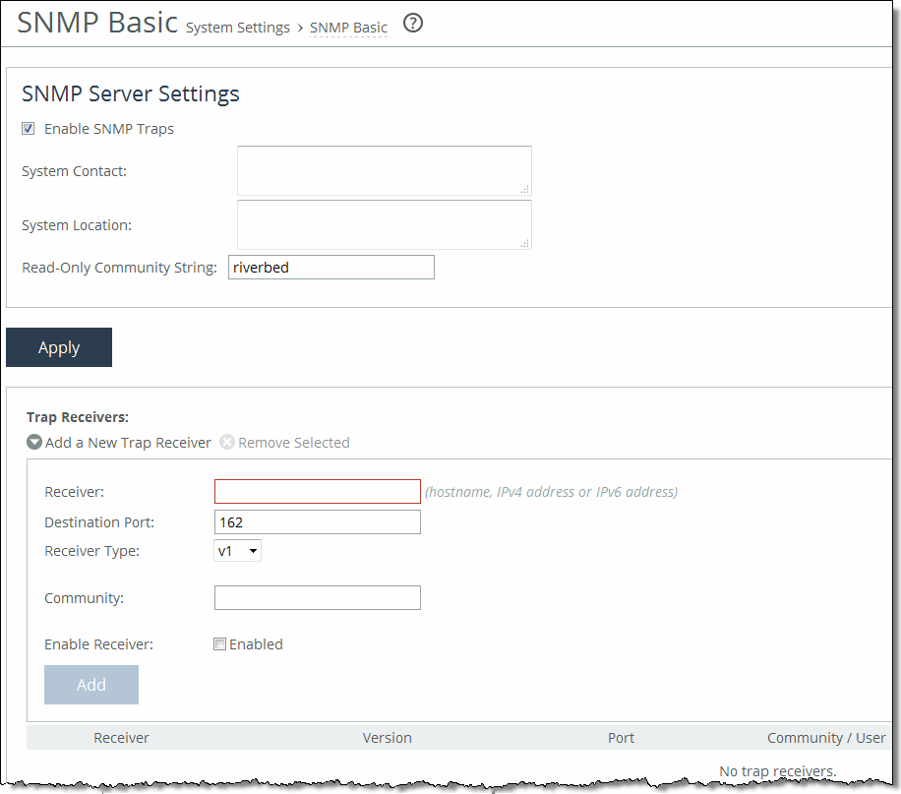
Task: Apply the SNMP server settings
Action: pos(58,347)
